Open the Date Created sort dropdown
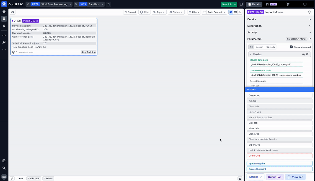The width and height of the screenshot is (315, 181). click(x=214, y=12)
